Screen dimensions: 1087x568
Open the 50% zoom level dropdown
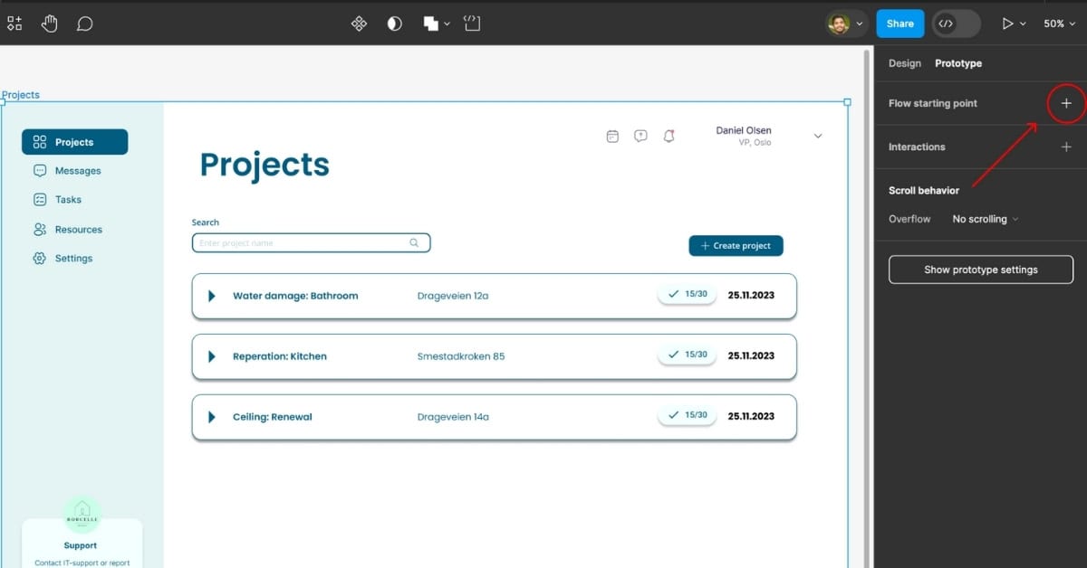pos(1060,23)
